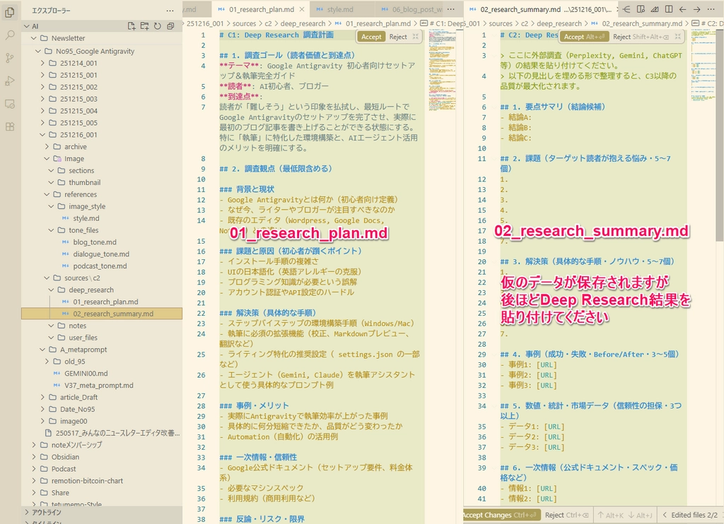This screenshot has height=524, width=724.
Task: Click the left editor minimap
Action: click(442, 69)
